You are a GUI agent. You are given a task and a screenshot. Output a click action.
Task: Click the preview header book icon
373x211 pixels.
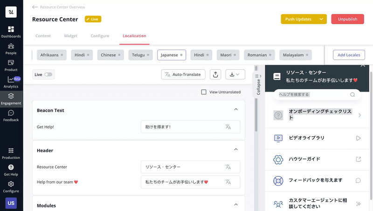coord(277,77)
